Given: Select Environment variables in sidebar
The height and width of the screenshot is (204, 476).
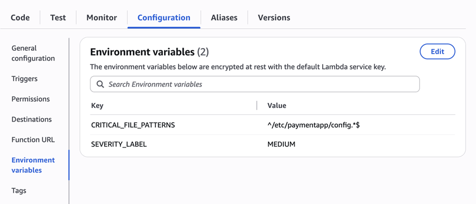Looking at the screenshot, I should [33, 165].
